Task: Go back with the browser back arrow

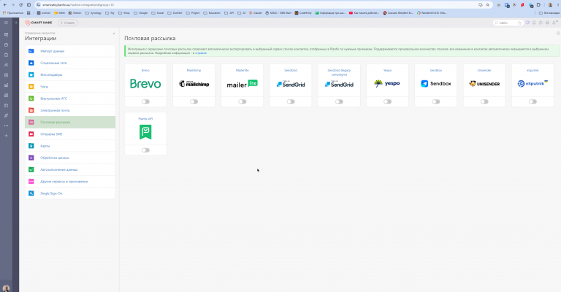Action: pos(4,4)
